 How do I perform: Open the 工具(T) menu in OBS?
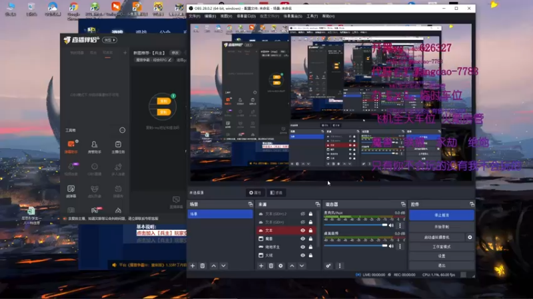click(312, 16)
